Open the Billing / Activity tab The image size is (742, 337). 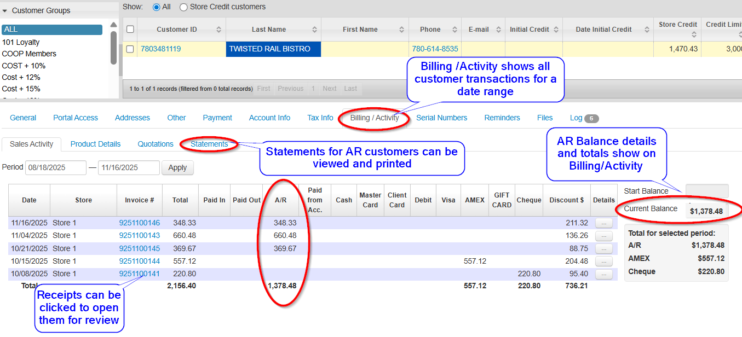coord(375,118)
